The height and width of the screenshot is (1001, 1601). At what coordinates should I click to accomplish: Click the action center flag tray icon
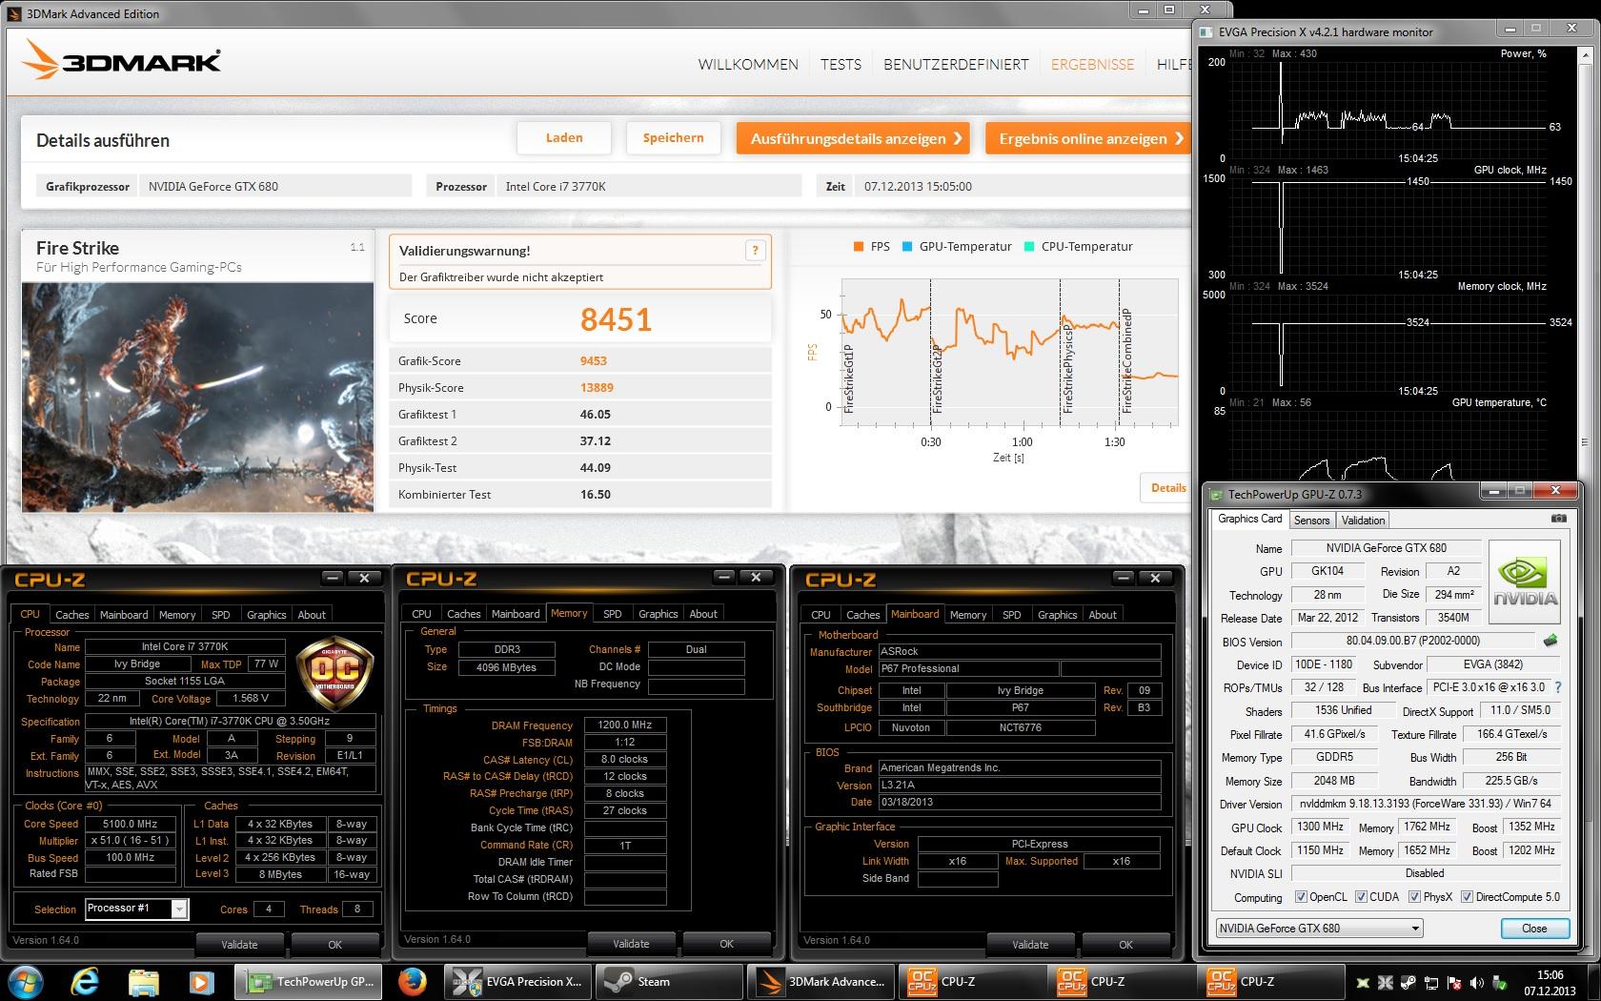[x=1454, y=982]
